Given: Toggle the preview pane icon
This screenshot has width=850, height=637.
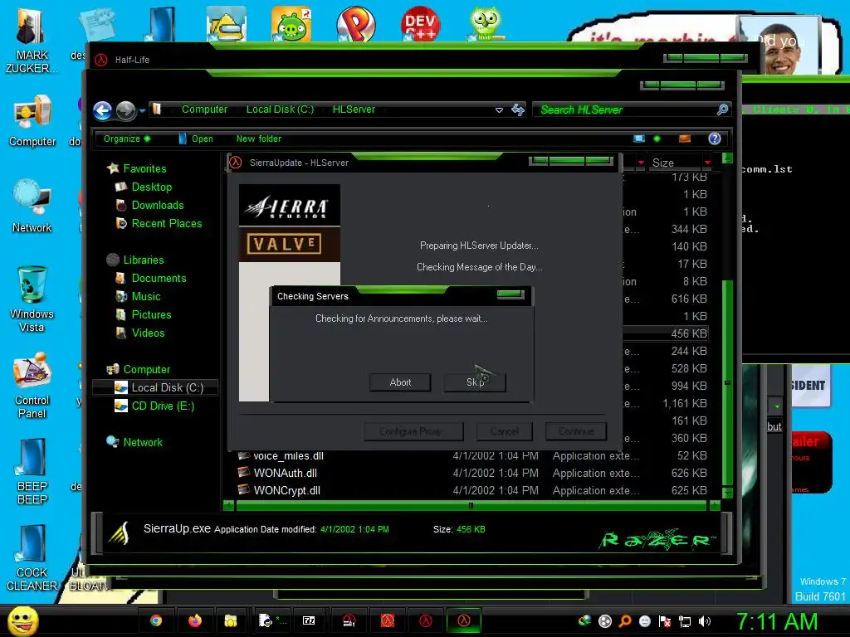Looking at the screenshot, I should tap(685, 139).
